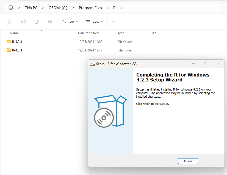Click the Rename icon in toolbar
The height and width of the screenshot is (175, 227).
(x=24, y=22)
